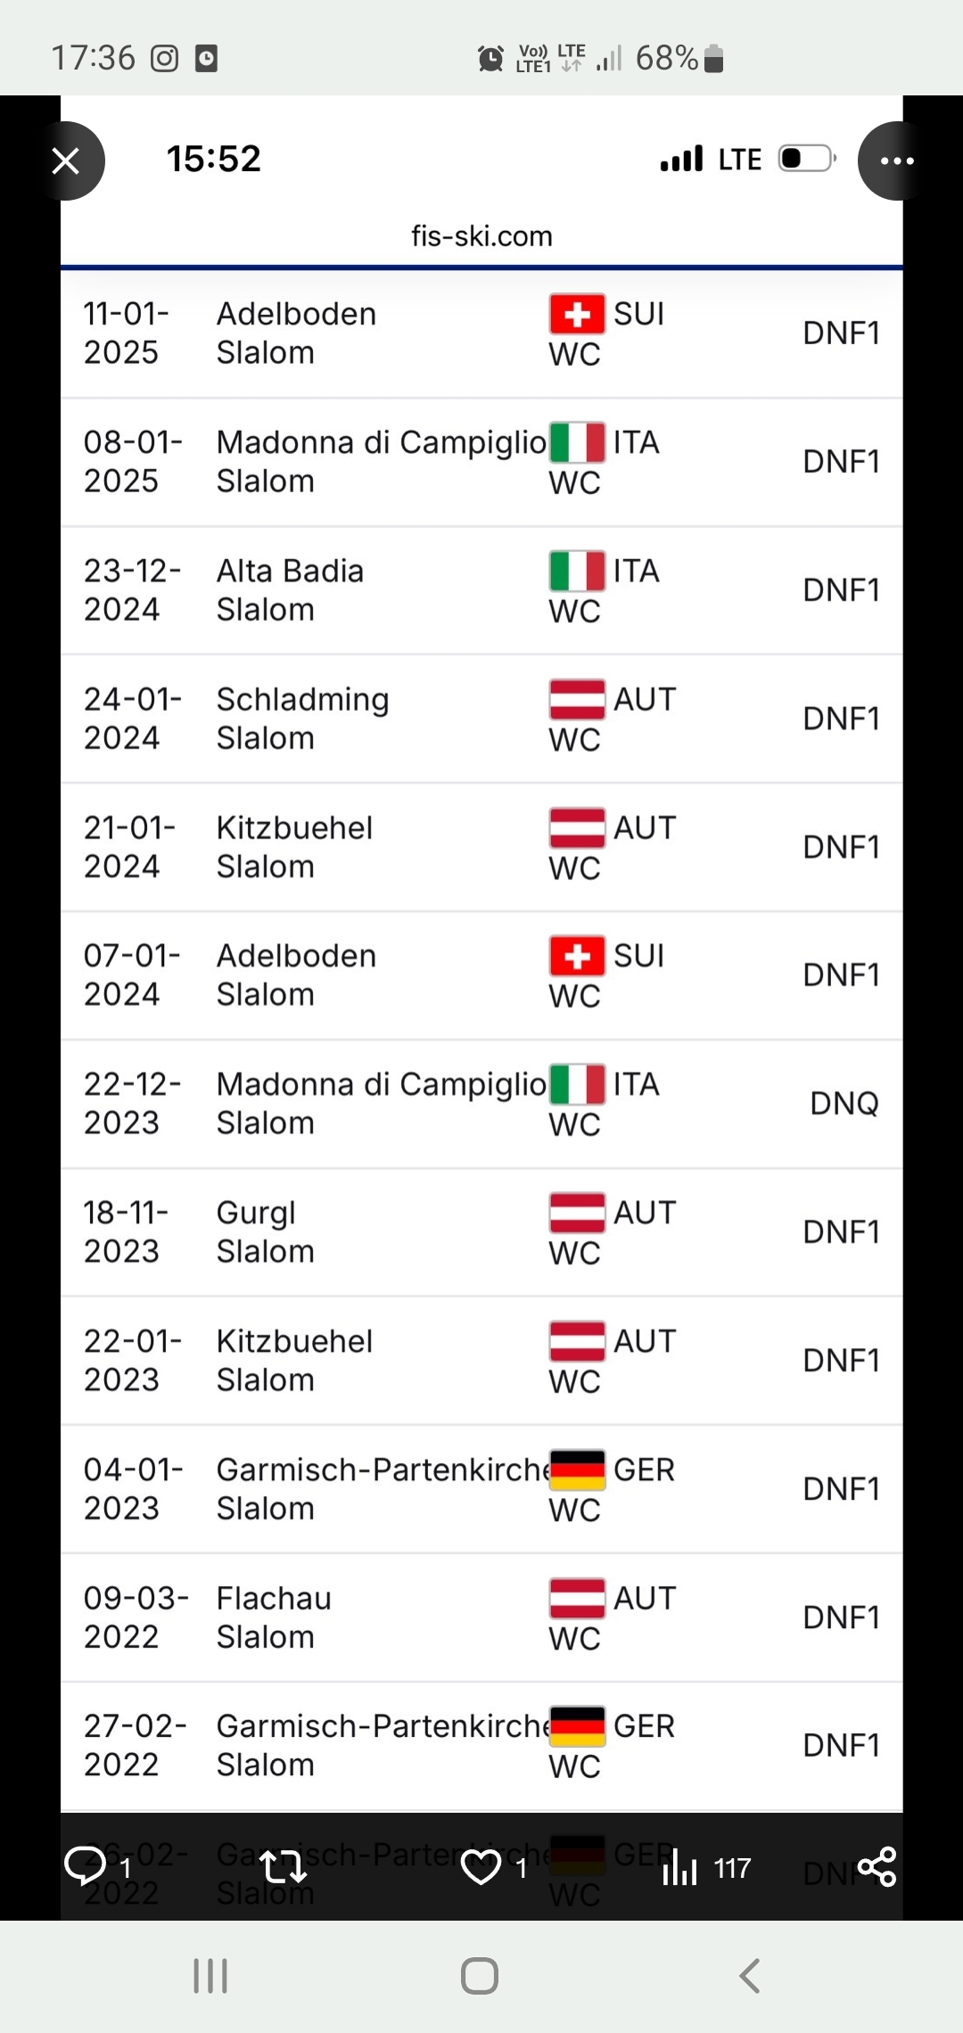
Task: Tap the battery indicator in status bar
Action: pyautogui.click(x=713, y=59)
